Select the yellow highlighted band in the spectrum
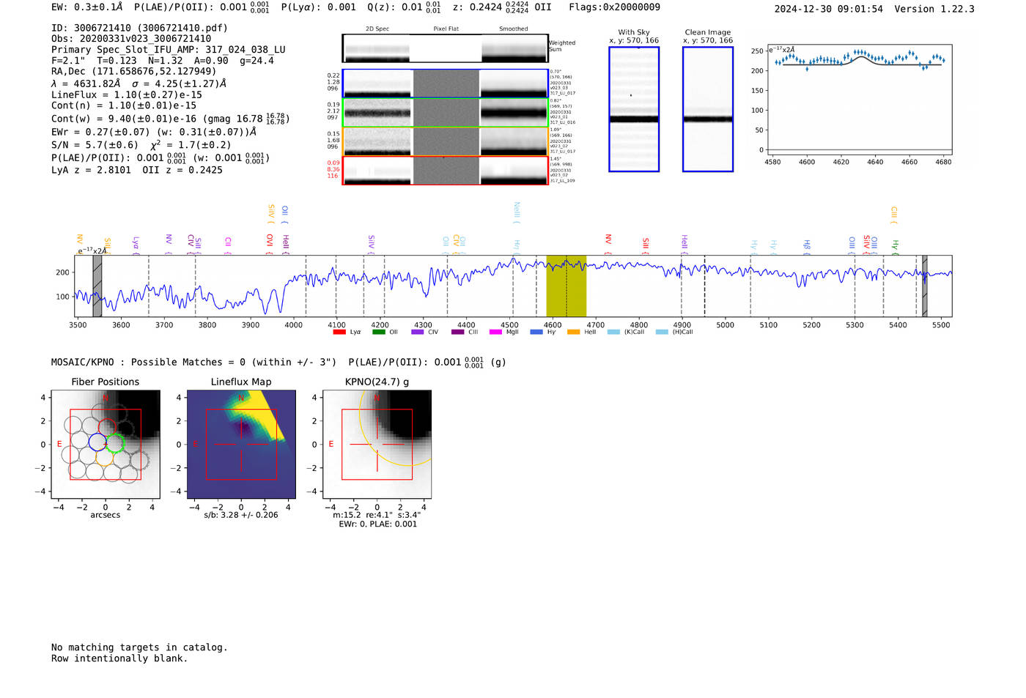This screenshot has height=698, width=1026. click(x=566, y=286)
